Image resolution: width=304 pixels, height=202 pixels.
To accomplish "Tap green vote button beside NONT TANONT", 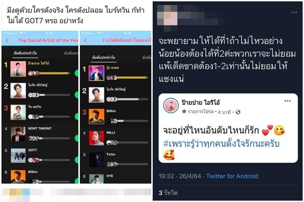I will (77, 138).
